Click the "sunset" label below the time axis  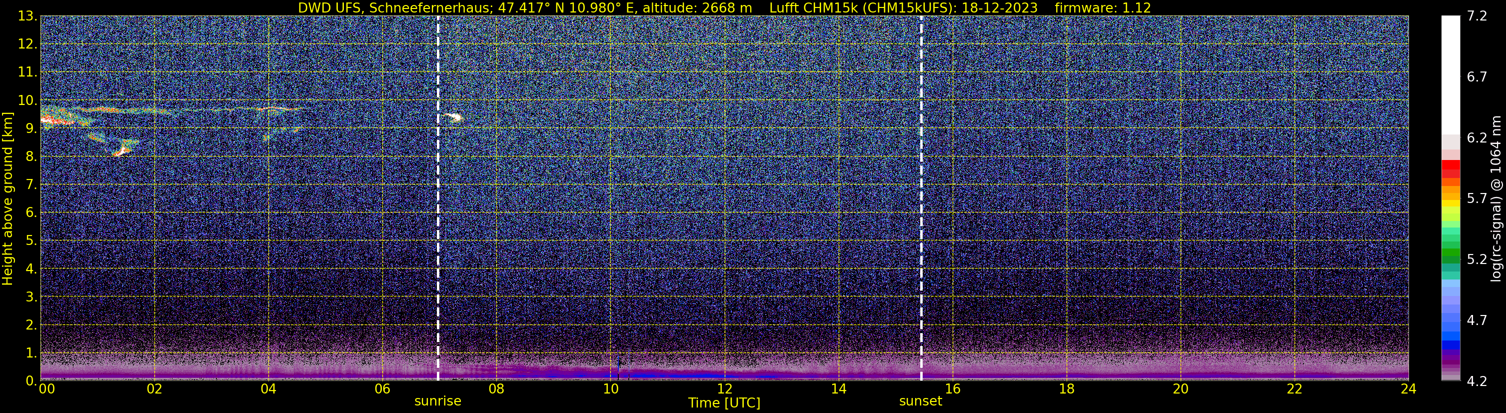click(921, 401)
